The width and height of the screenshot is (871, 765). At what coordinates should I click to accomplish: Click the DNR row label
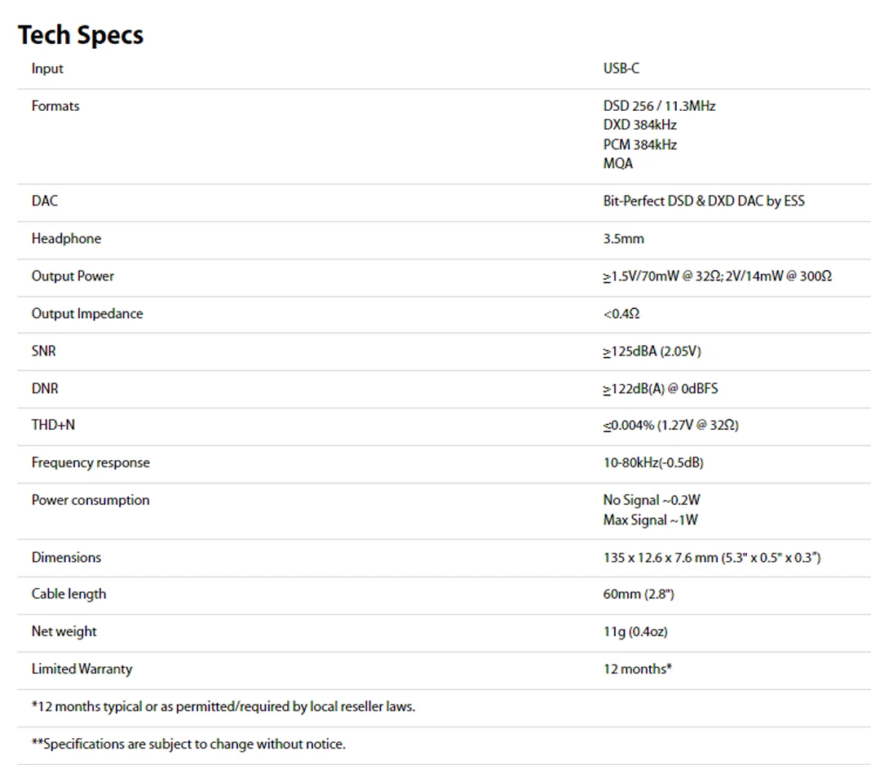tap(45, 388)
